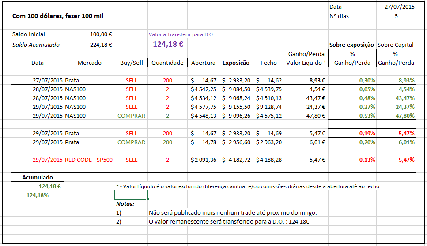Click the Nº dias value cell showing 5

[x=396, y=16]
